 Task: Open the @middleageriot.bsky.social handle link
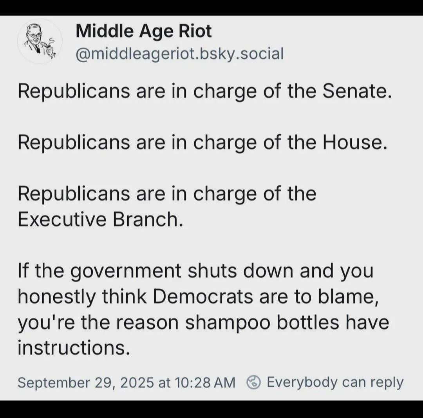pyautogui.click(x=179, y=53)
